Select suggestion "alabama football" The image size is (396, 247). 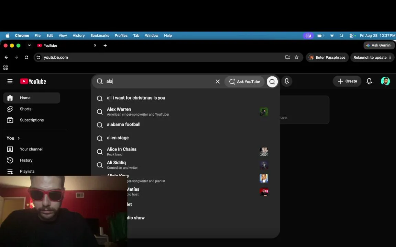(x=185, y=125)
